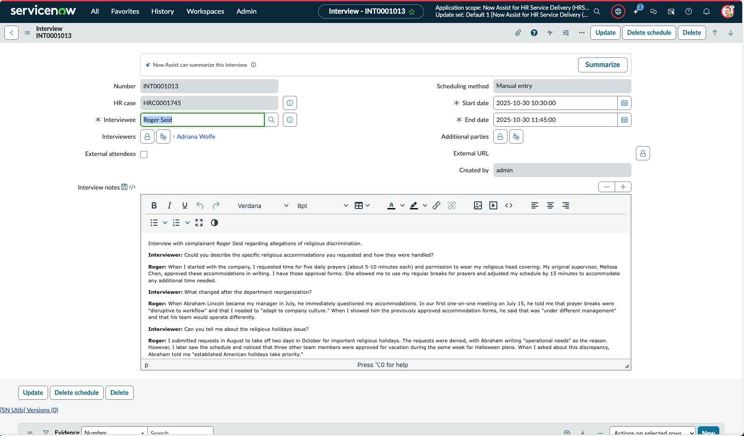Open the help question mark icon in form header
This screenshot has height=436, width=744.
pyautogui.click(x=534, y=33)
